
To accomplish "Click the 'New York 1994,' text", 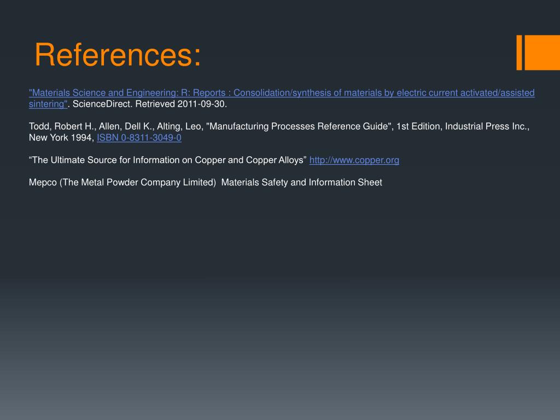I will pos(61,138).
